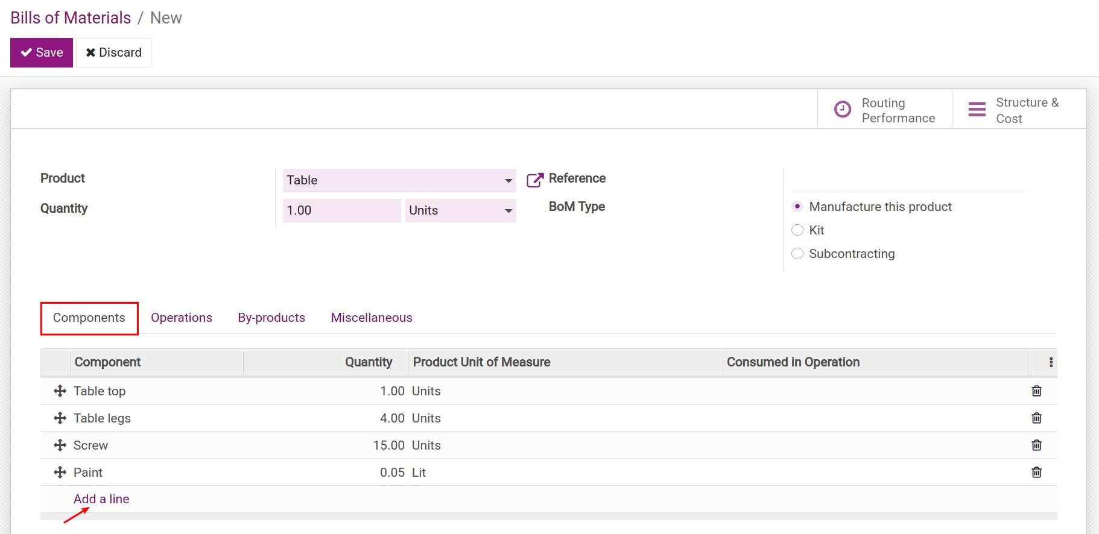The width and height of the screenshot is (1099, 534).
Task: Edit the Screw quantity 15.00
Action: point(388,445)
